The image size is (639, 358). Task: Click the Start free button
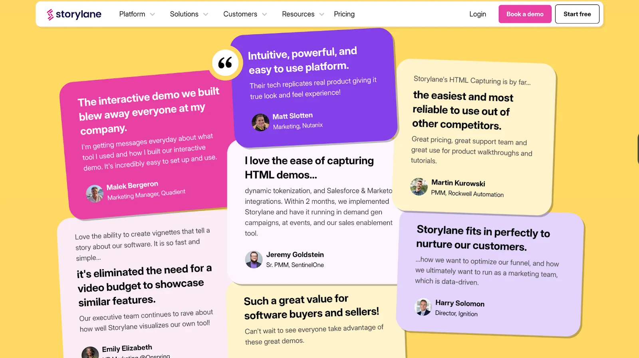[577, 14]
